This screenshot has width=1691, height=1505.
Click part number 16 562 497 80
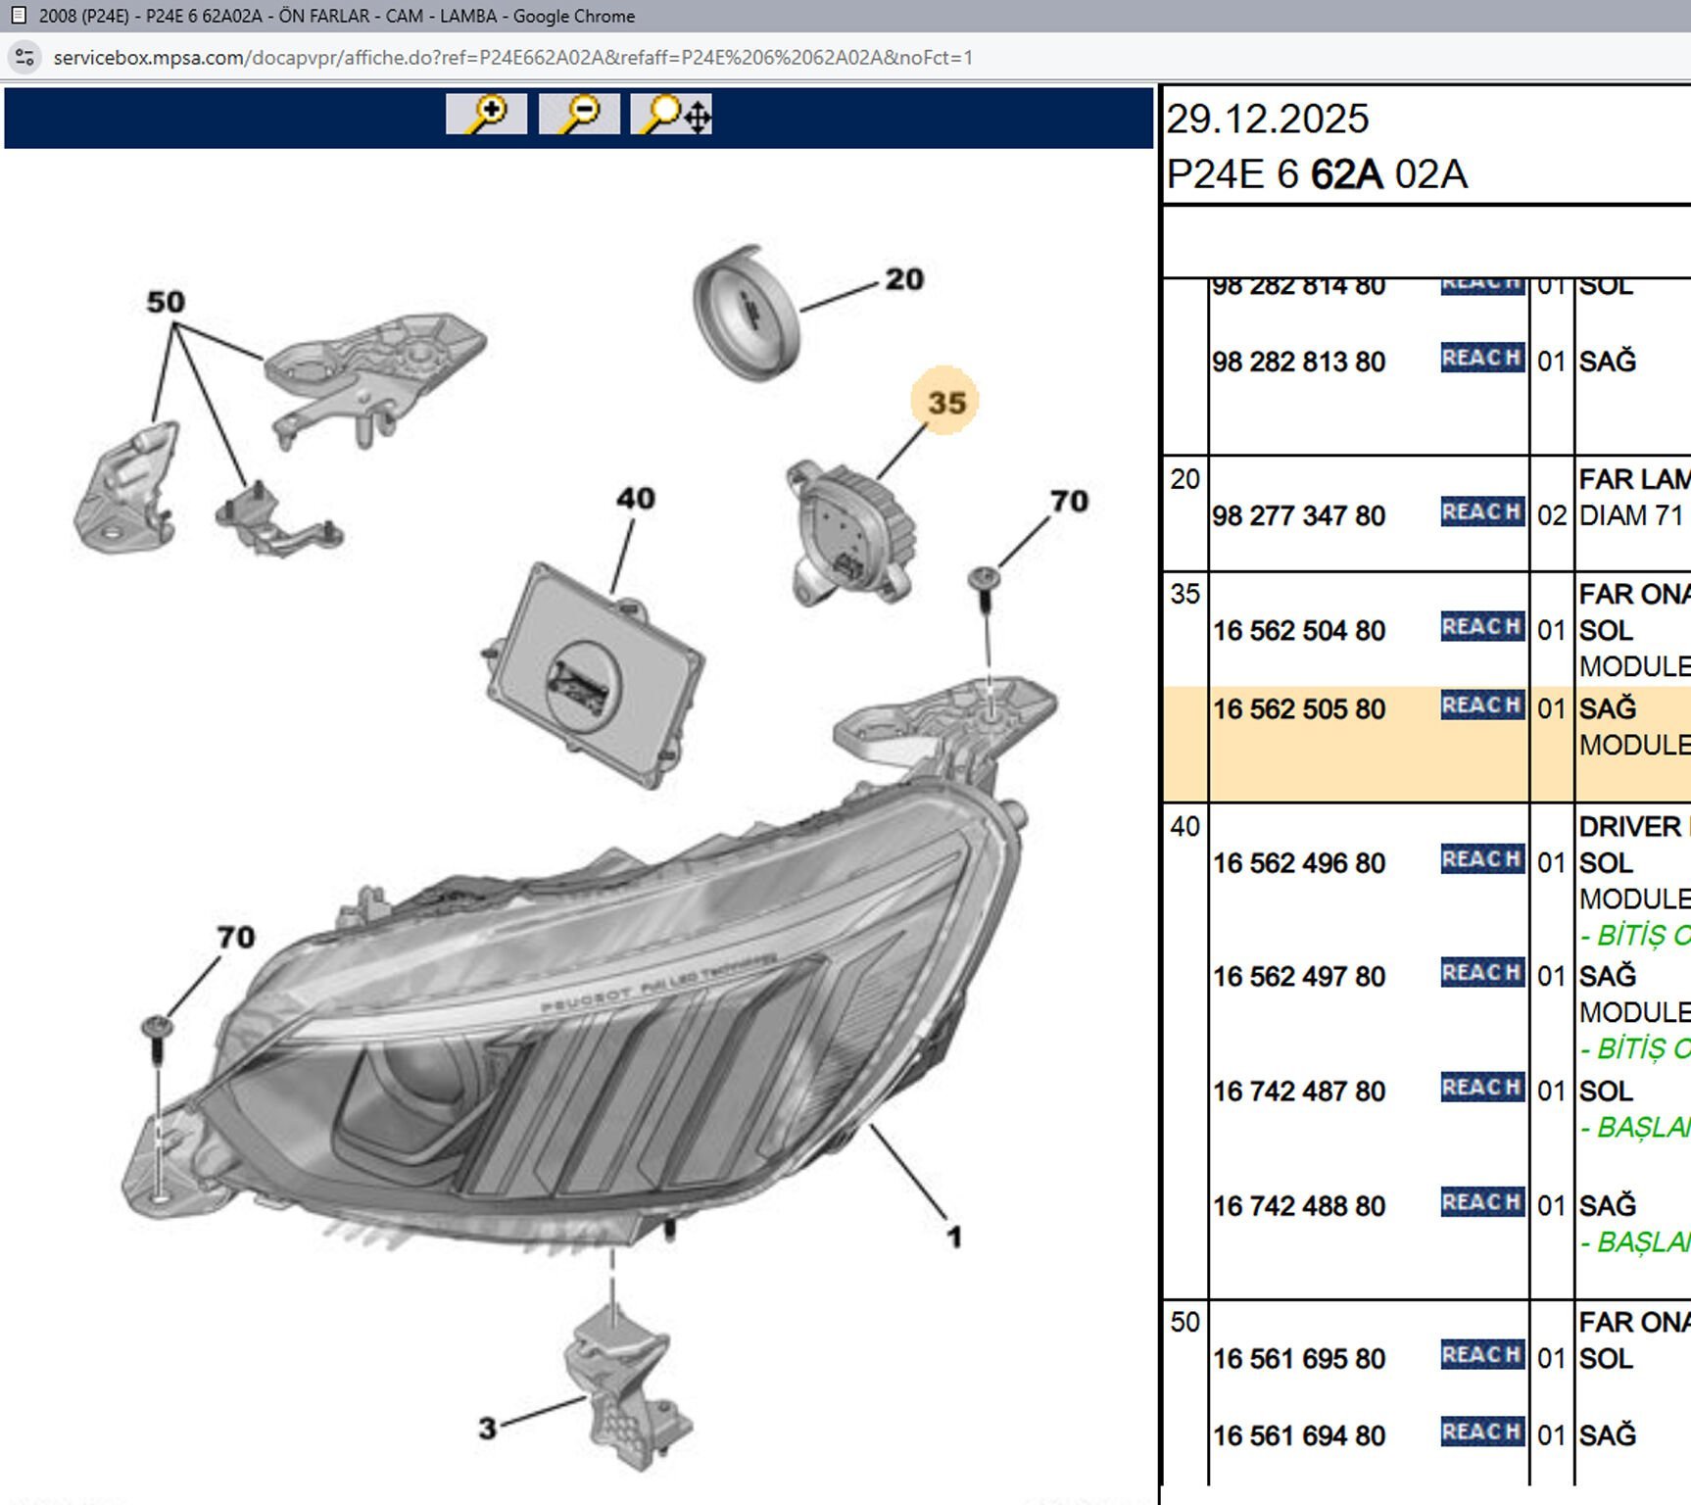click(x=1299, y=977)
